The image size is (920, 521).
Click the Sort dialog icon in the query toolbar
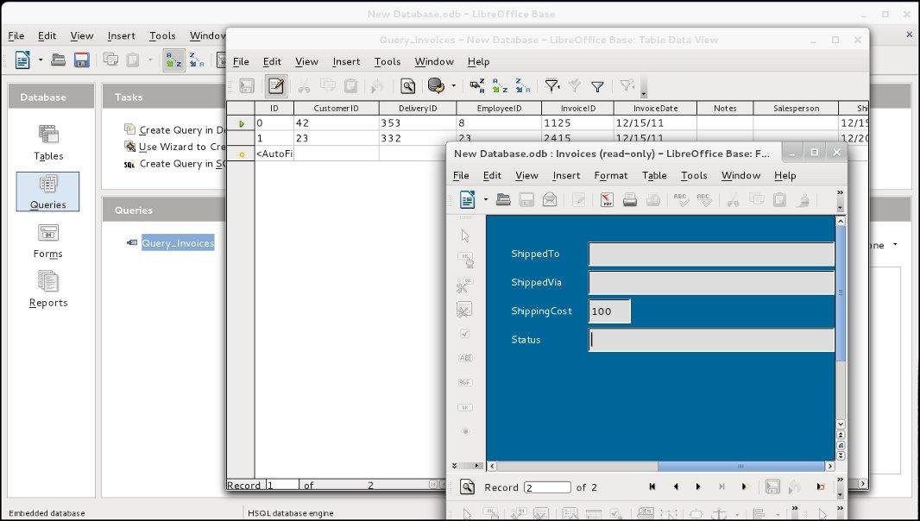477,86
